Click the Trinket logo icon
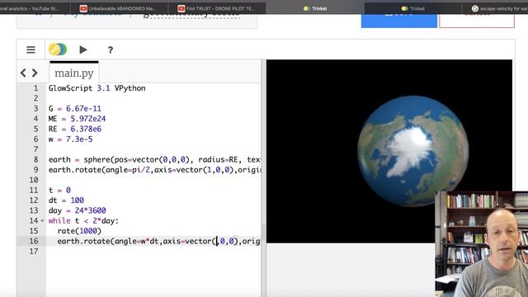Screen dimensions: 528x297 coord(58,49)
